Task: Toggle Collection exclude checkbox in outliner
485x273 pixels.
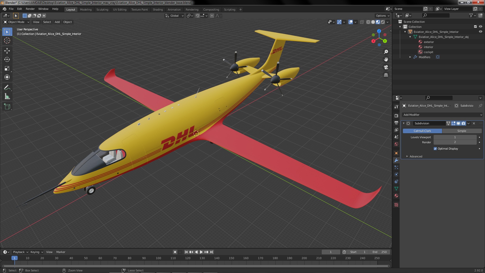Action: pyautogui.click(x=475, y=27)
